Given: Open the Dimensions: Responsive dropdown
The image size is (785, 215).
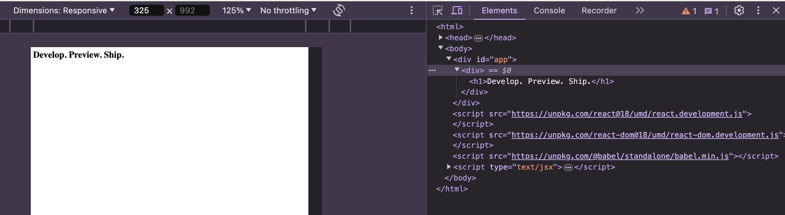Looking at the screenshot, I should pos(64,11).
